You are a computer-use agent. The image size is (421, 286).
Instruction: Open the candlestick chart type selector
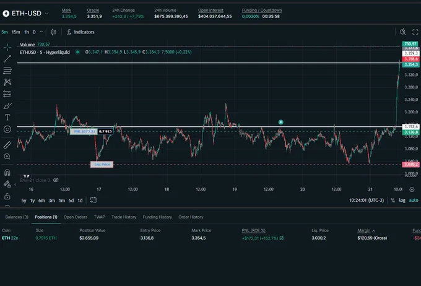(54, 32)
